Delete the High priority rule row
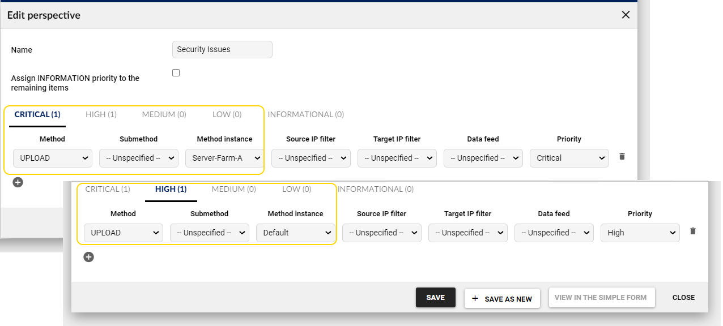The width and height of the screenshot is (723, 326). pos(692,231)
